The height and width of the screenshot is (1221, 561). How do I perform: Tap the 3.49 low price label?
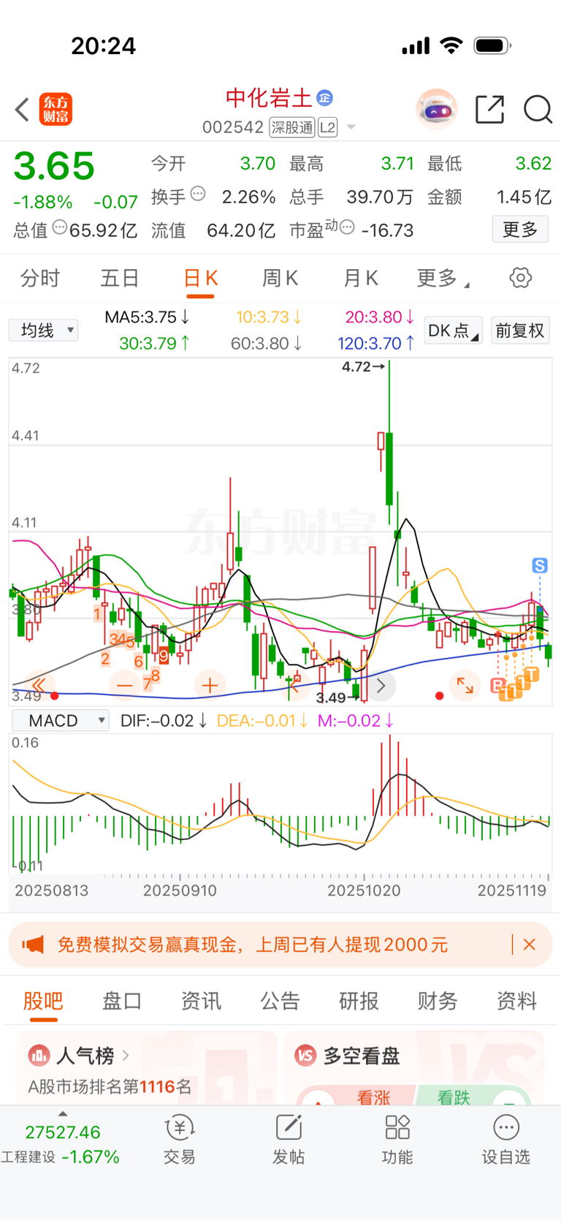[337, 698]
